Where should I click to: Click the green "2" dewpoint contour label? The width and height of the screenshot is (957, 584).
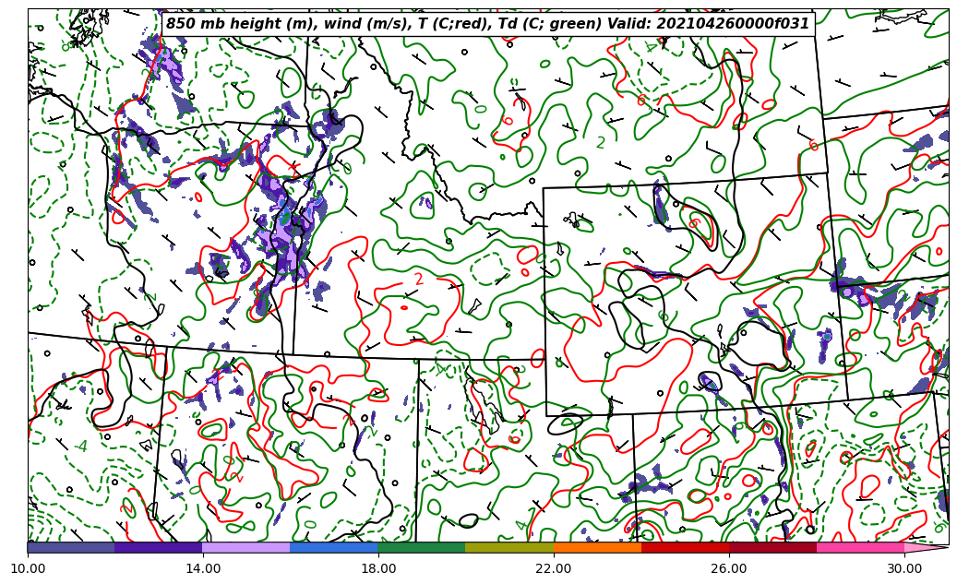tap(601, 143)
